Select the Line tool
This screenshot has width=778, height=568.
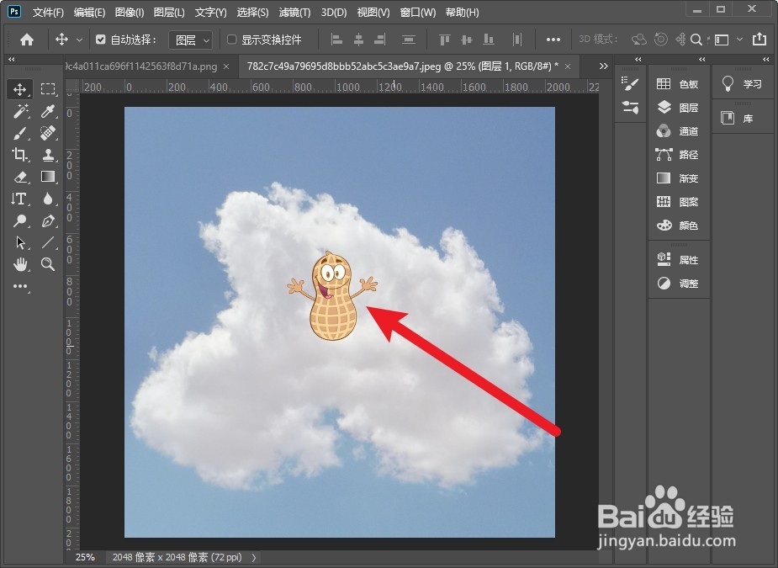pos(48,242)
